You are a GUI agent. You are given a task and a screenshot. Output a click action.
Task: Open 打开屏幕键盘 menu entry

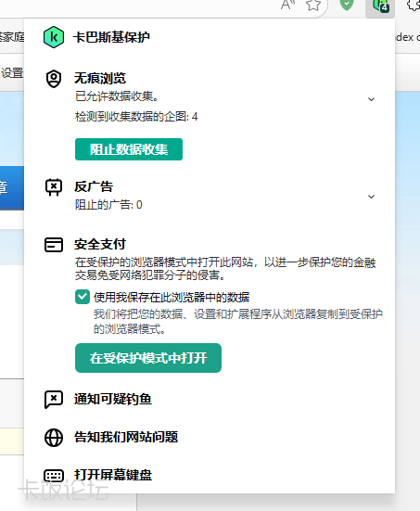pos(113,475)
